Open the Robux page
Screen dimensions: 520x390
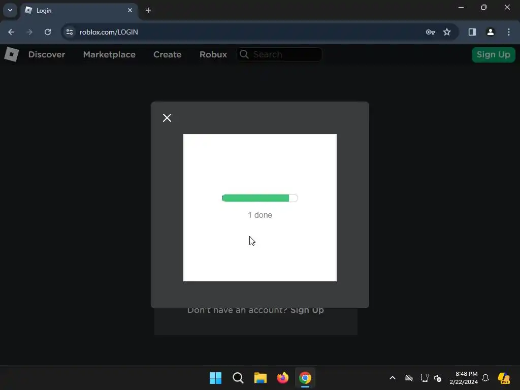coord(213,54)
